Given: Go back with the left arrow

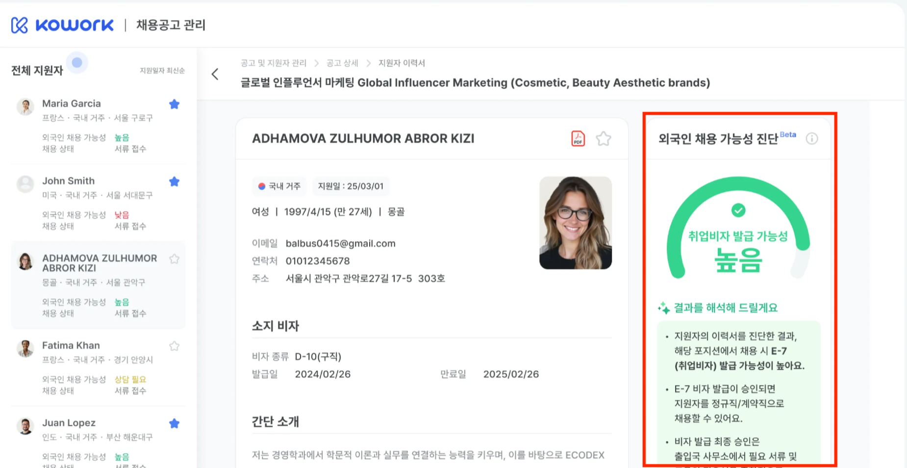Looking at the screenshot, I should pos(215,74).
